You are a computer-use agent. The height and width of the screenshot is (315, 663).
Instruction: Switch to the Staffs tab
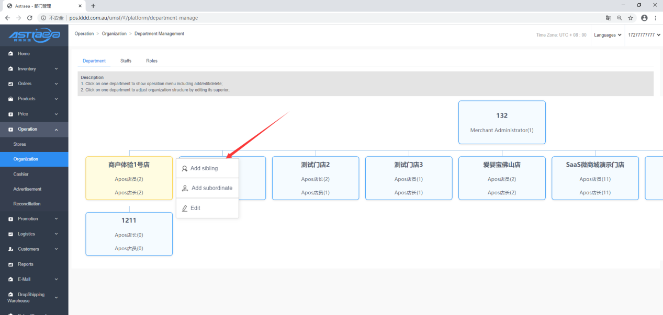(126, 61)
